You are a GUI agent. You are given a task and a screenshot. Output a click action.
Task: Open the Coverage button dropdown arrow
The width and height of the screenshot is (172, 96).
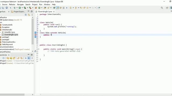point(27,8)
